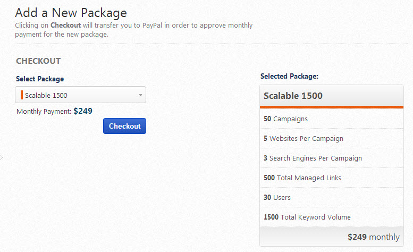Click the 500 Total Managed Links row

(331, 178)
